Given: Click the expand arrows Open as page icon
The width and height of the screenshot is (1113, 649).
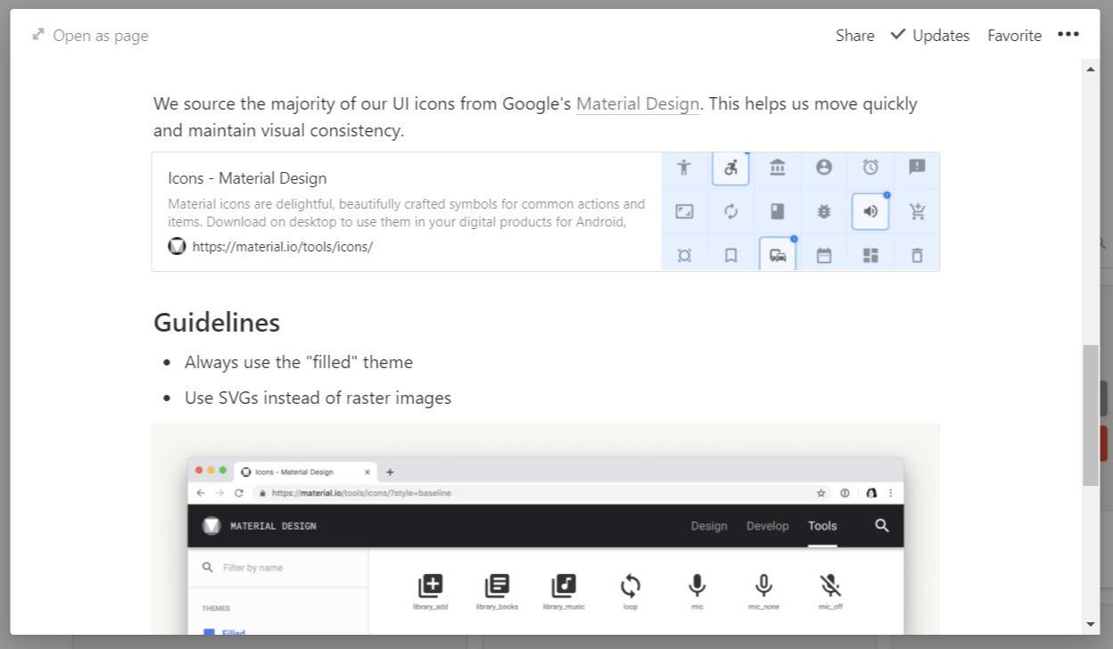Looking at the screenshot, I should click(x=38, y=35).
